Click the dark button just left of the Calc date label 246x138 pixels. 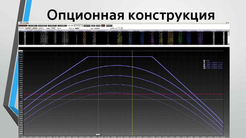point(62,25)
